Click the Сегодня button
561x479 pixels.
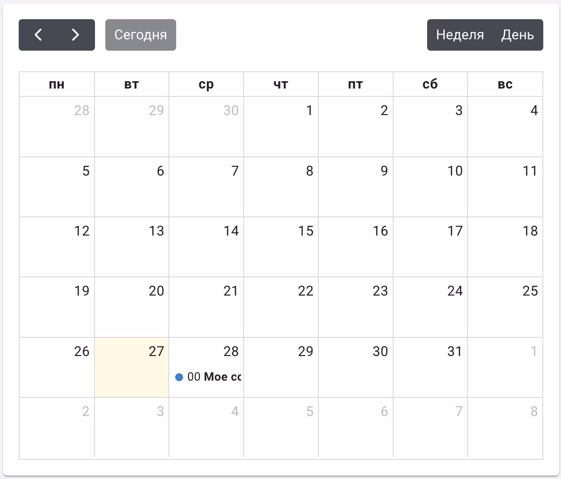141,35
